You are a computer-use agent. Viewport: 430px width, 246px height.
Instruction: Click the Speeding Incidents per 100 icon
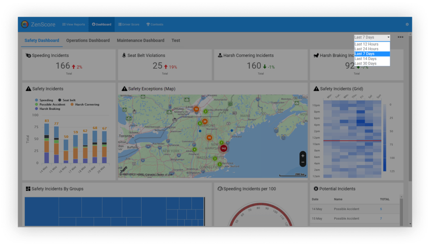(220, 189)
